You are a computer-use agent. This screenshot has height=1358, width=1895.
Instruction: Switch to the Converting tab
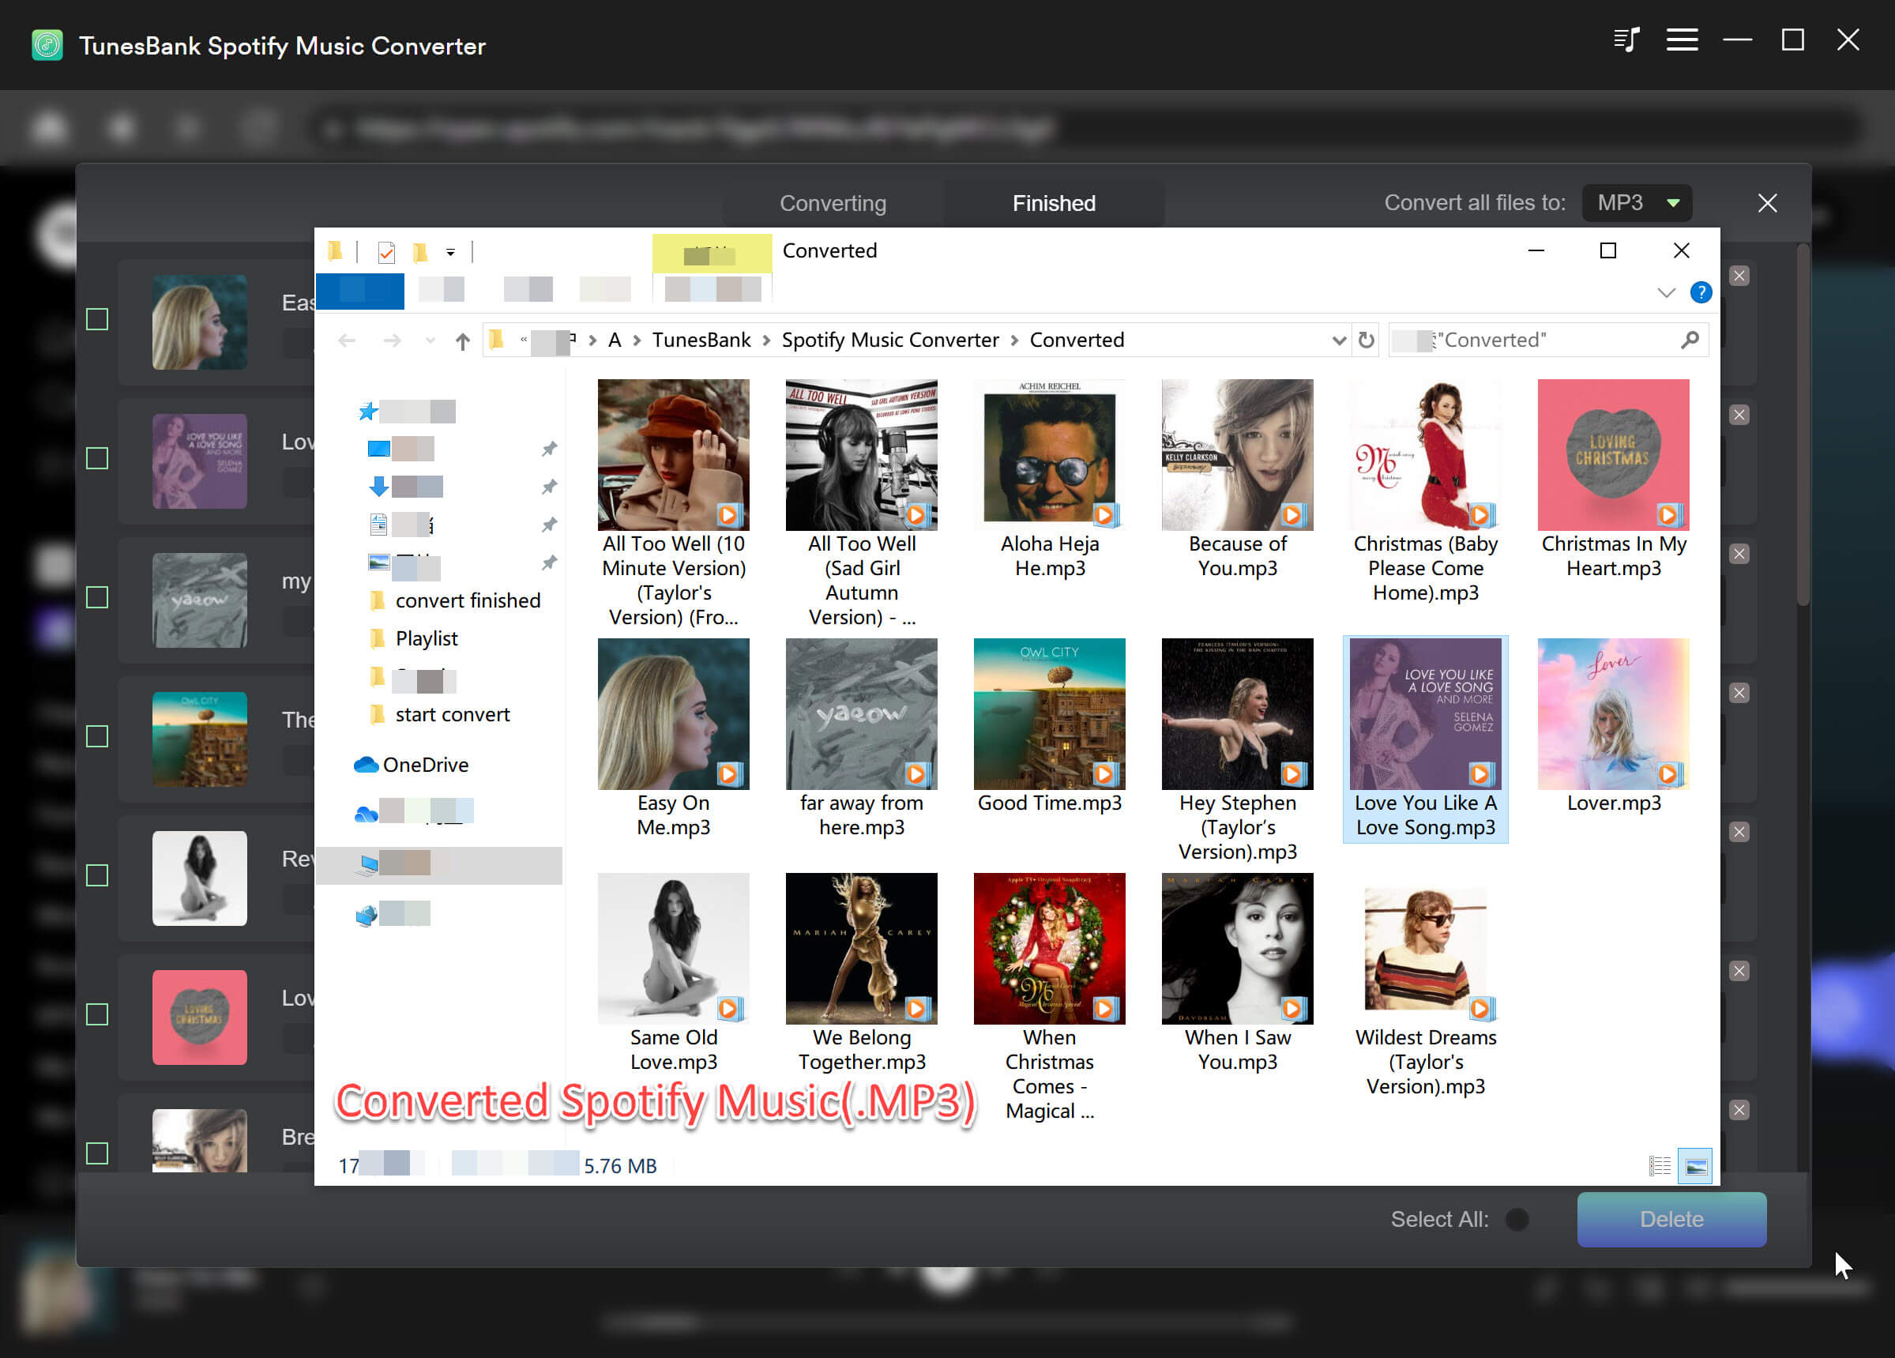833,203
